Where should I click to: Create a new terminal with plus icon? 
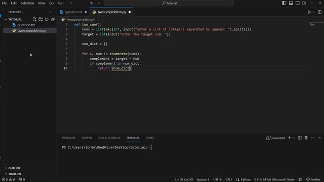pos(289,138)
